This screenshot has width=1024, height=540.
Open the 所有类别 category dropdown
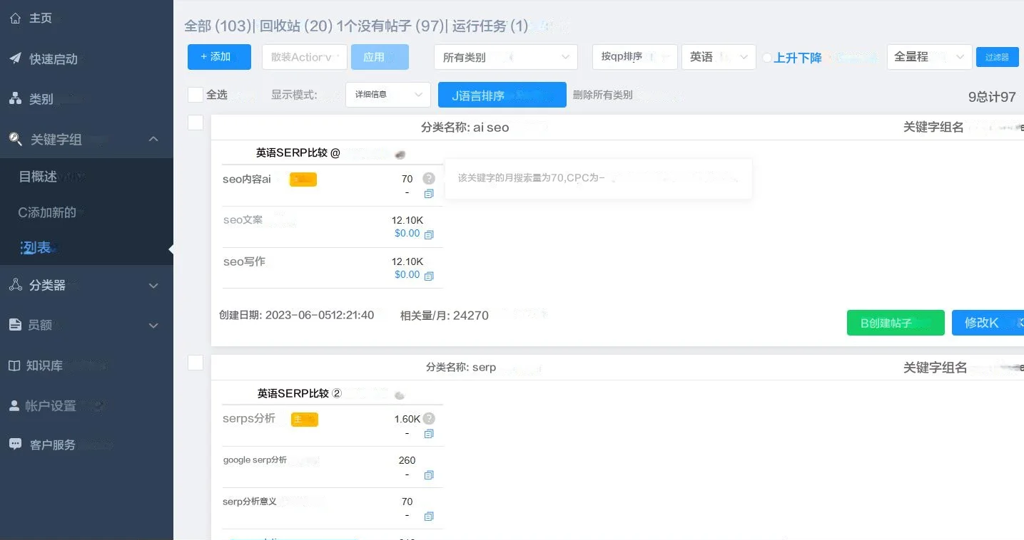point(506,57)
